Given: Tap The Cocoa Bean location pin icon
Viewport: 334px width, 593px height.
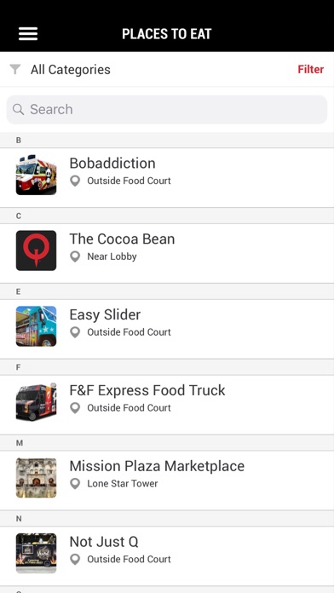Looking at the screenshot, I should point(75,256).
